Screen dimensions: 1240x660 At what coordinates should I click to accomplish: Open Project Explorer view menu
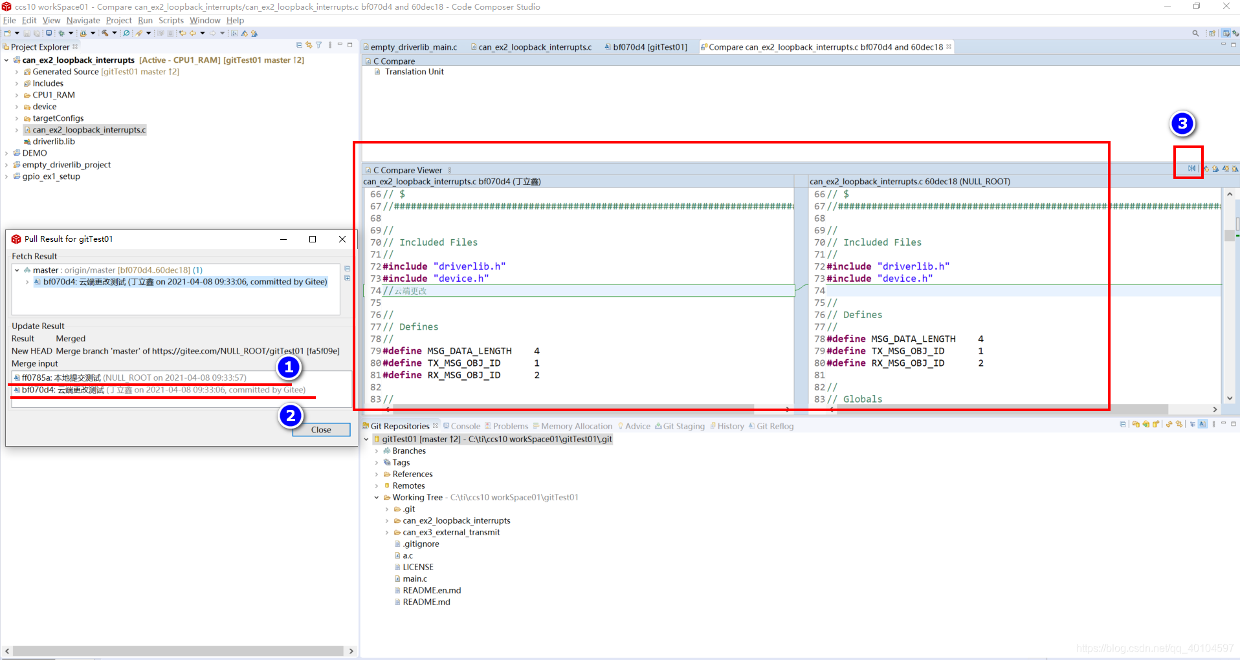click(330, 45)
